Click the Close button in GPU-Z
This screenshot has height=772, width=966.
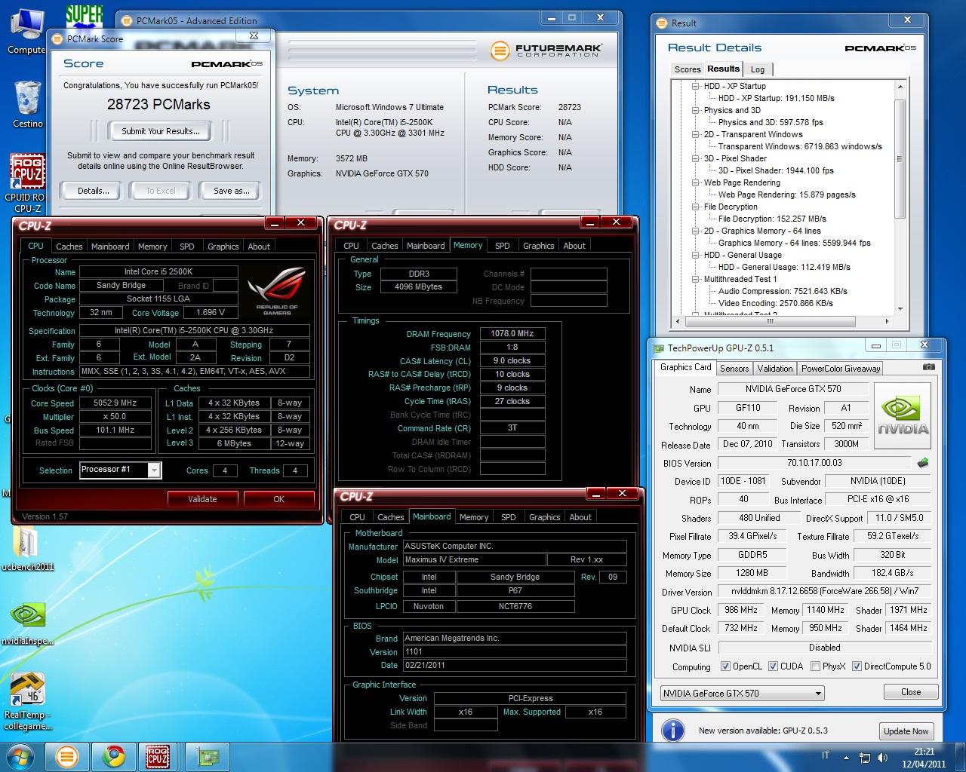pos(911,692)
